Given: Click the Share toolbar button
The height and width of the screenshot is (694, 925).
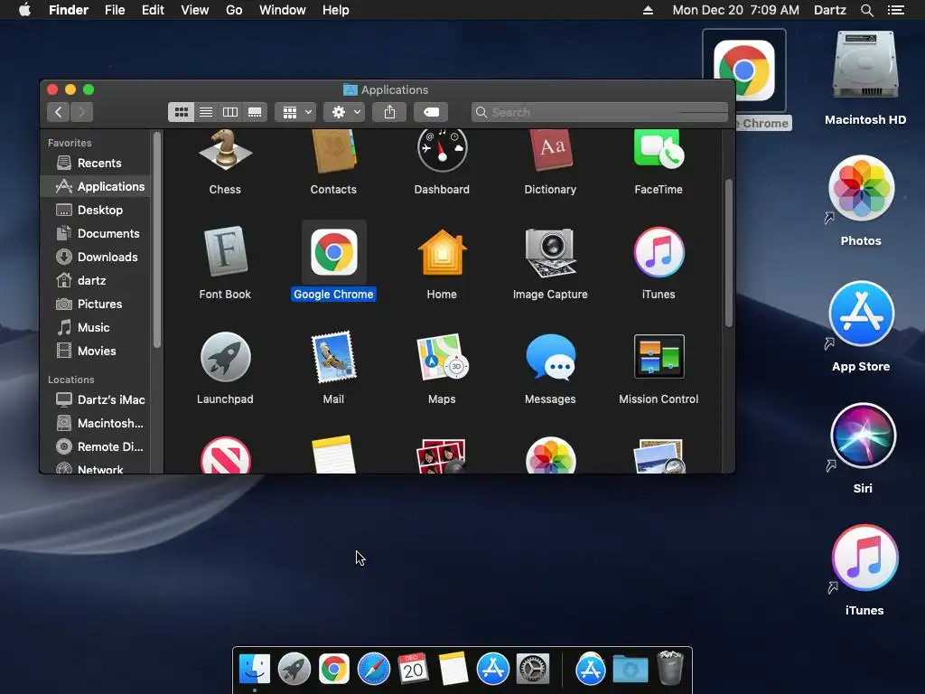Looking at the screenshot, I should 389,112.
